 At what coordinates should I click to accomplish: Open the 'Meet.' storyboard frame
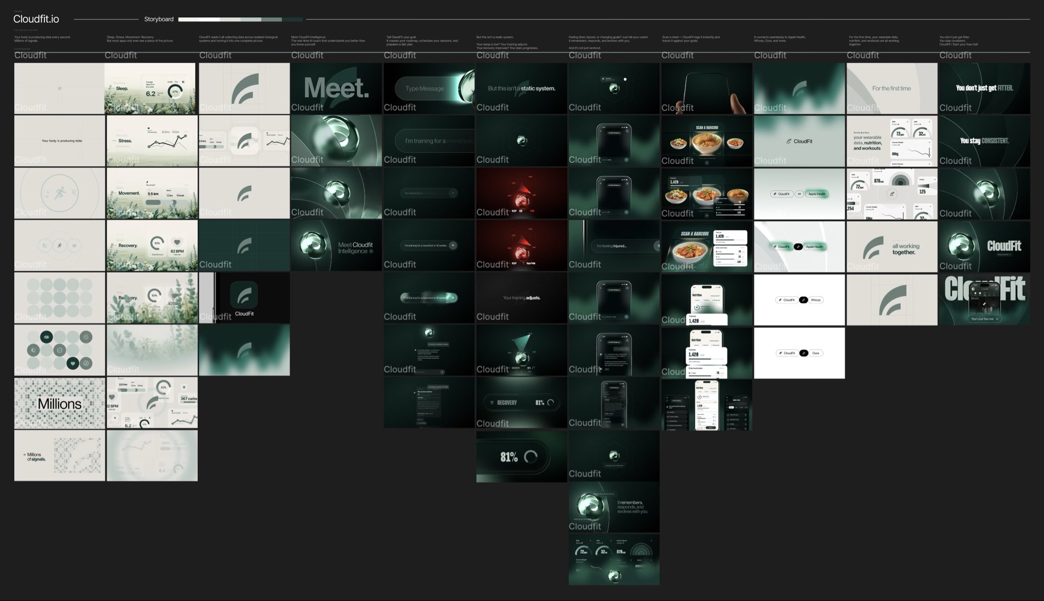click(336, 88)
